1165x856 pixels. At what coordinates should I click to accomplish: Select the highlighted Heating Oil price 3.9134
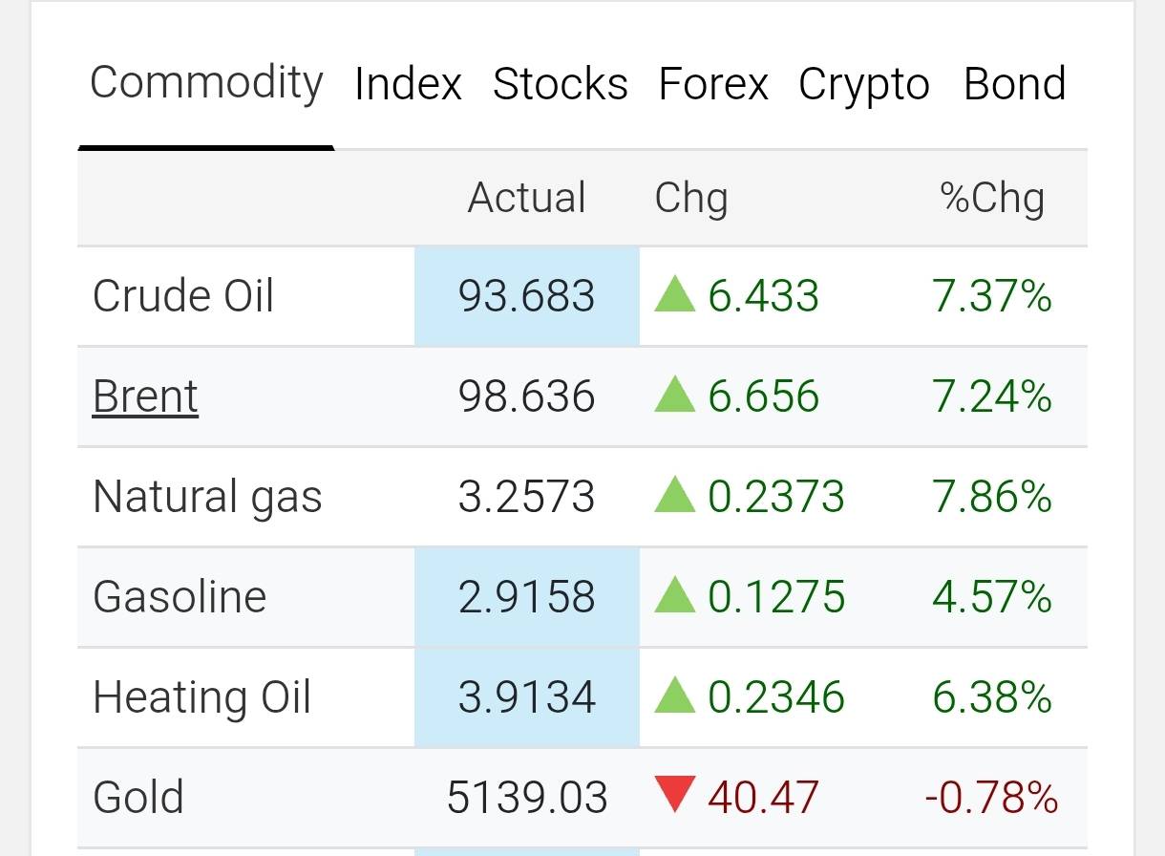pos(527,697)
